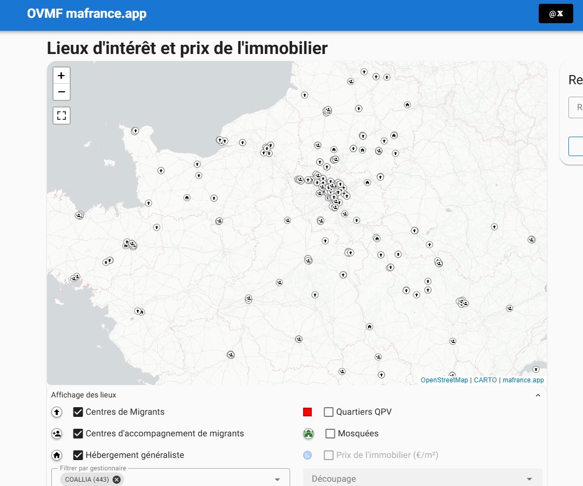
Task: Click the green Mosquées marker icon
Action: point(307,434)
